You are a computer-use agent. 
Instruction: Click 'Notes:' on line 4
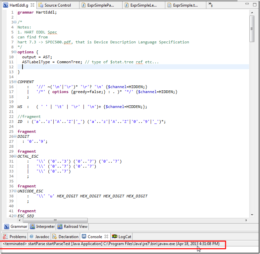point(25,27)
